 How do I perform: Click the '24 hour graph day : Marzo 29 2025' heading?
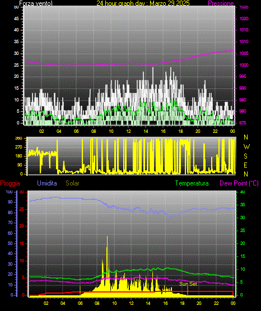click(143, 3)
